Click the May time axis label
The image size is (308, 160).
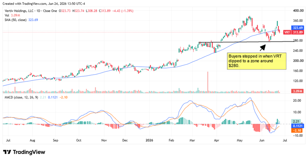click(240, 140)
